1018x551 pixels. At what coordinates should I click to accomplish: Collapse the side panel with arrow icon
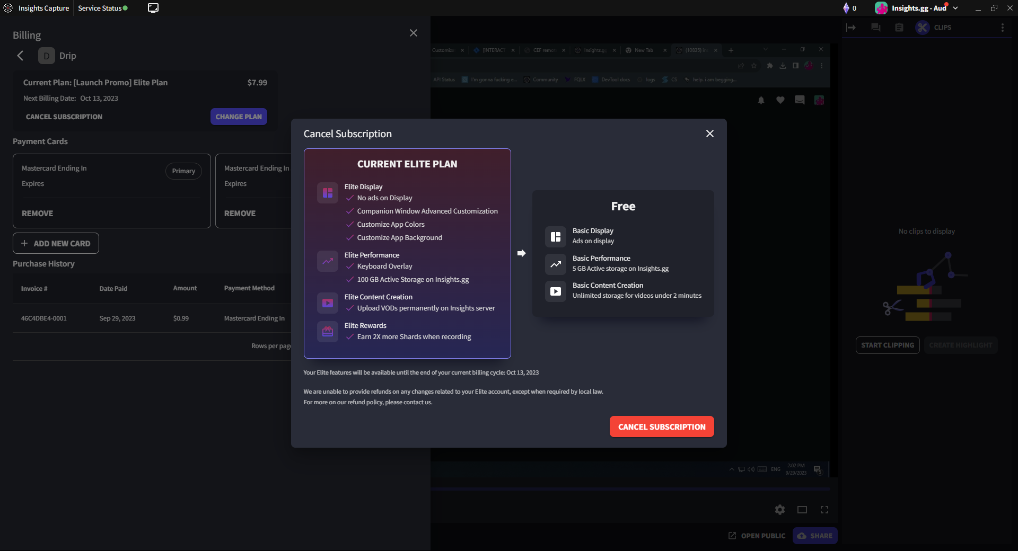(851, 28)
